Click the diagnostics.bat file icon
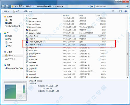The height and width of the screenshot is (105, 130). 27,27
